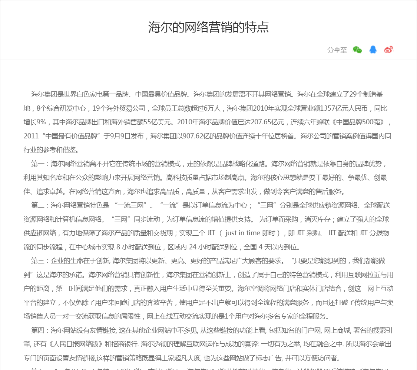
Task: Click the line starting 擎, 还有《人民日报网络版》
Action: pos(208,344)
